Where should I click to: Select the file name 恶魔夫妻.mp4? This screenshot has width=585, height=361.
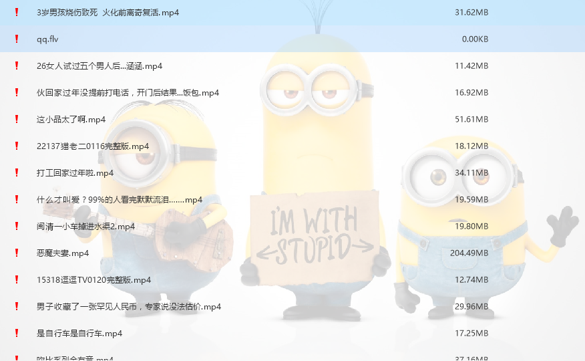pyautogui.click(x=63, y=253)
